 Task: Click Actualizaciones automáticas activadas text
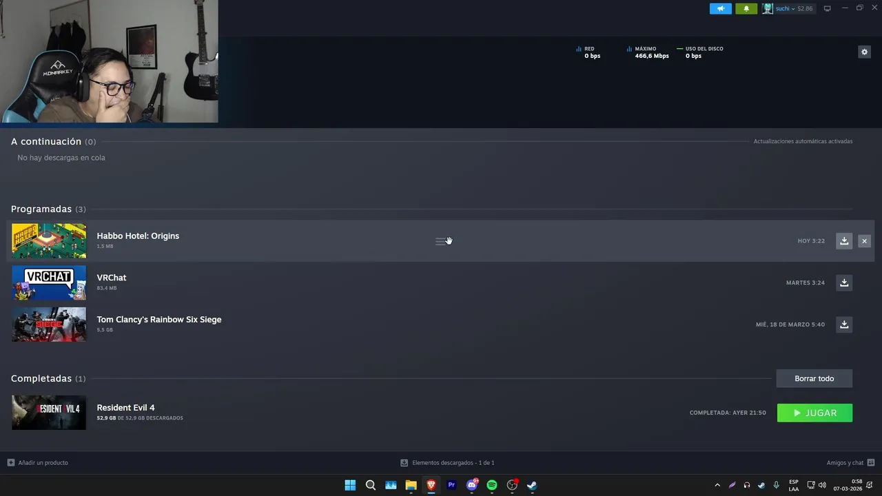point(803,141)
